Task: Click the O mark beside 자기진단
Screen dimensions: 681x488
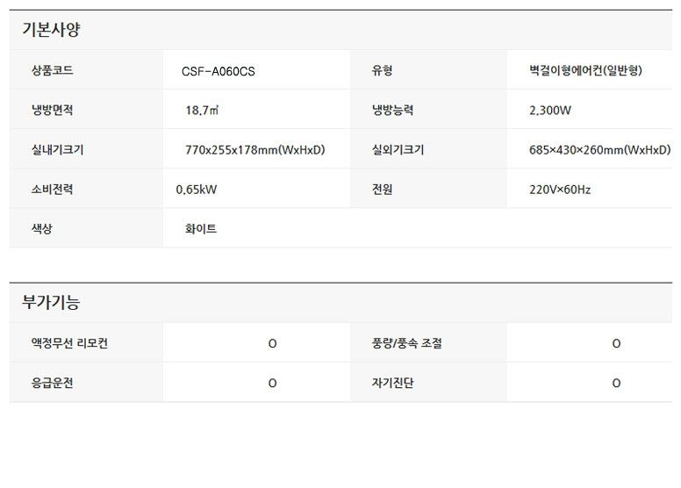Action: tap(616, 383)
